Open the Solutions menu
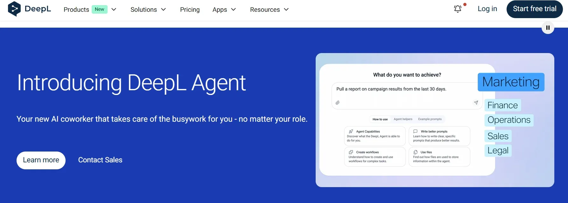This screenshot has height=203, width=568. (144, 10)
